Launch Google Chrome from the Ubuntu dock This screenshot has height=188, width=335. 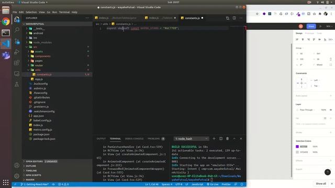coord(6,21)
